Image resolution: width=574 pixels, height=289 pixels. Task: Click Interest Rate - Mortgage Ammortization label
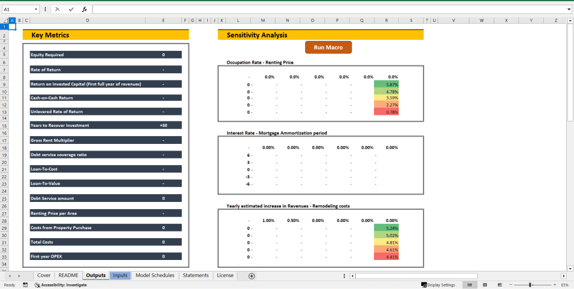pyautogui.click(x=277, y=133)
